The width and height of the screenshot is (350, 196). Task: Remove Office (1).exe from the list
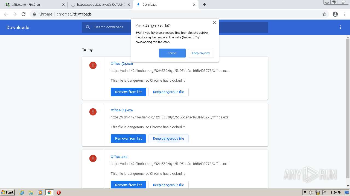(128, 139)
